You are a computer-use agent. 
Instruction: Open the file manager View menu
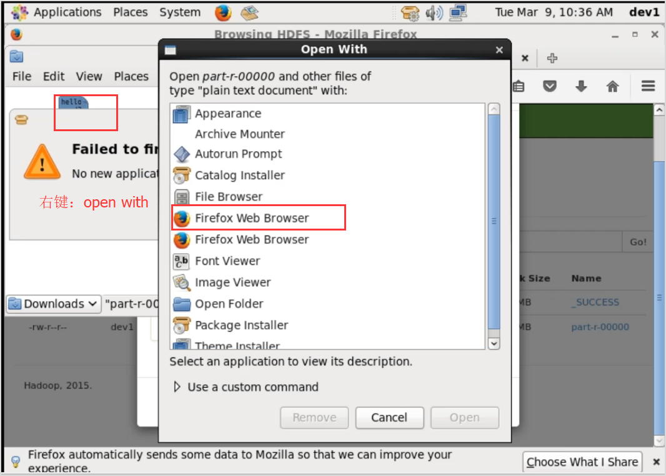89,76
